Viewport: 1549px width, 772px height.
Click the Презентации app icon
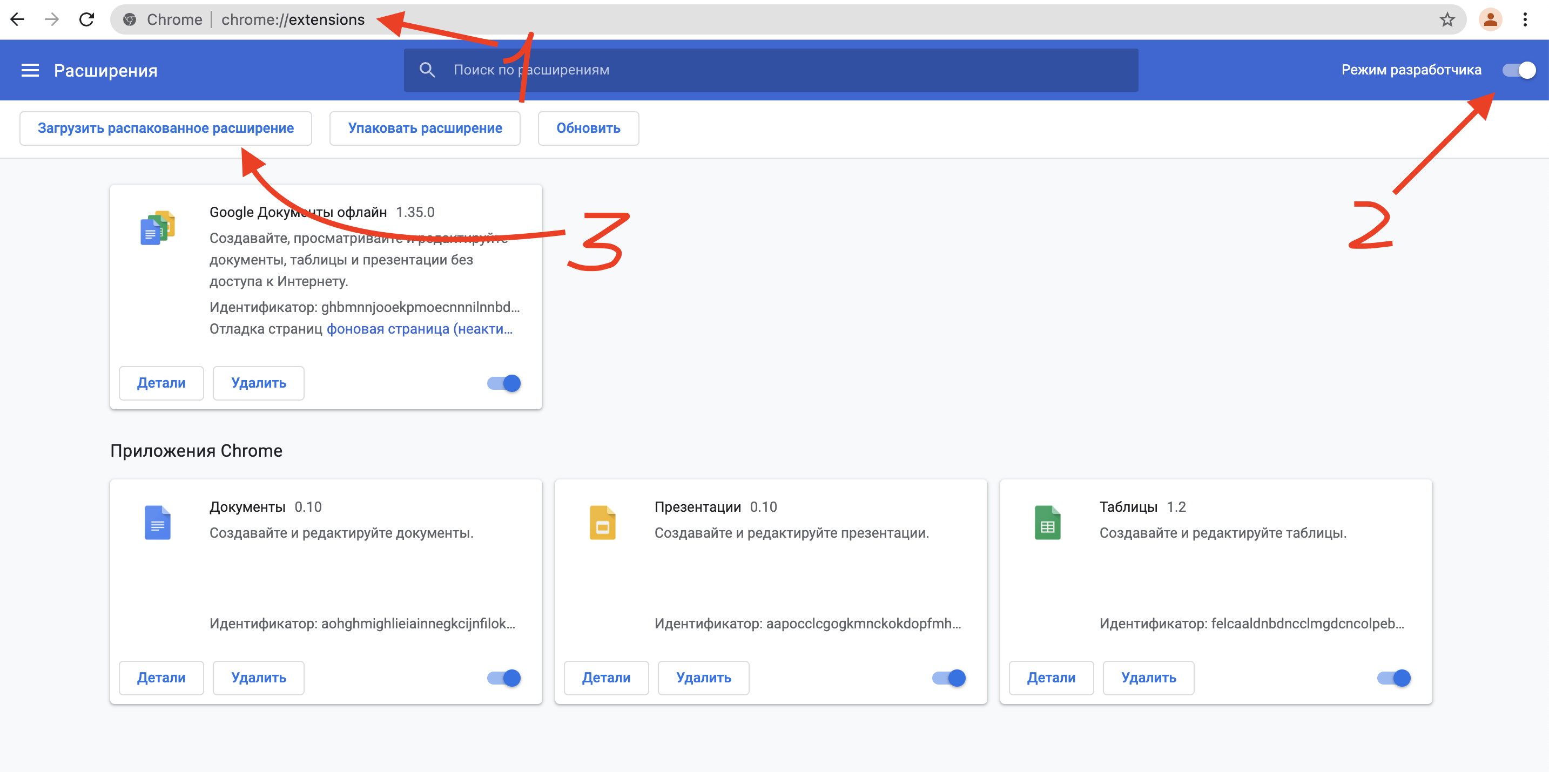[x=603, y=522]
